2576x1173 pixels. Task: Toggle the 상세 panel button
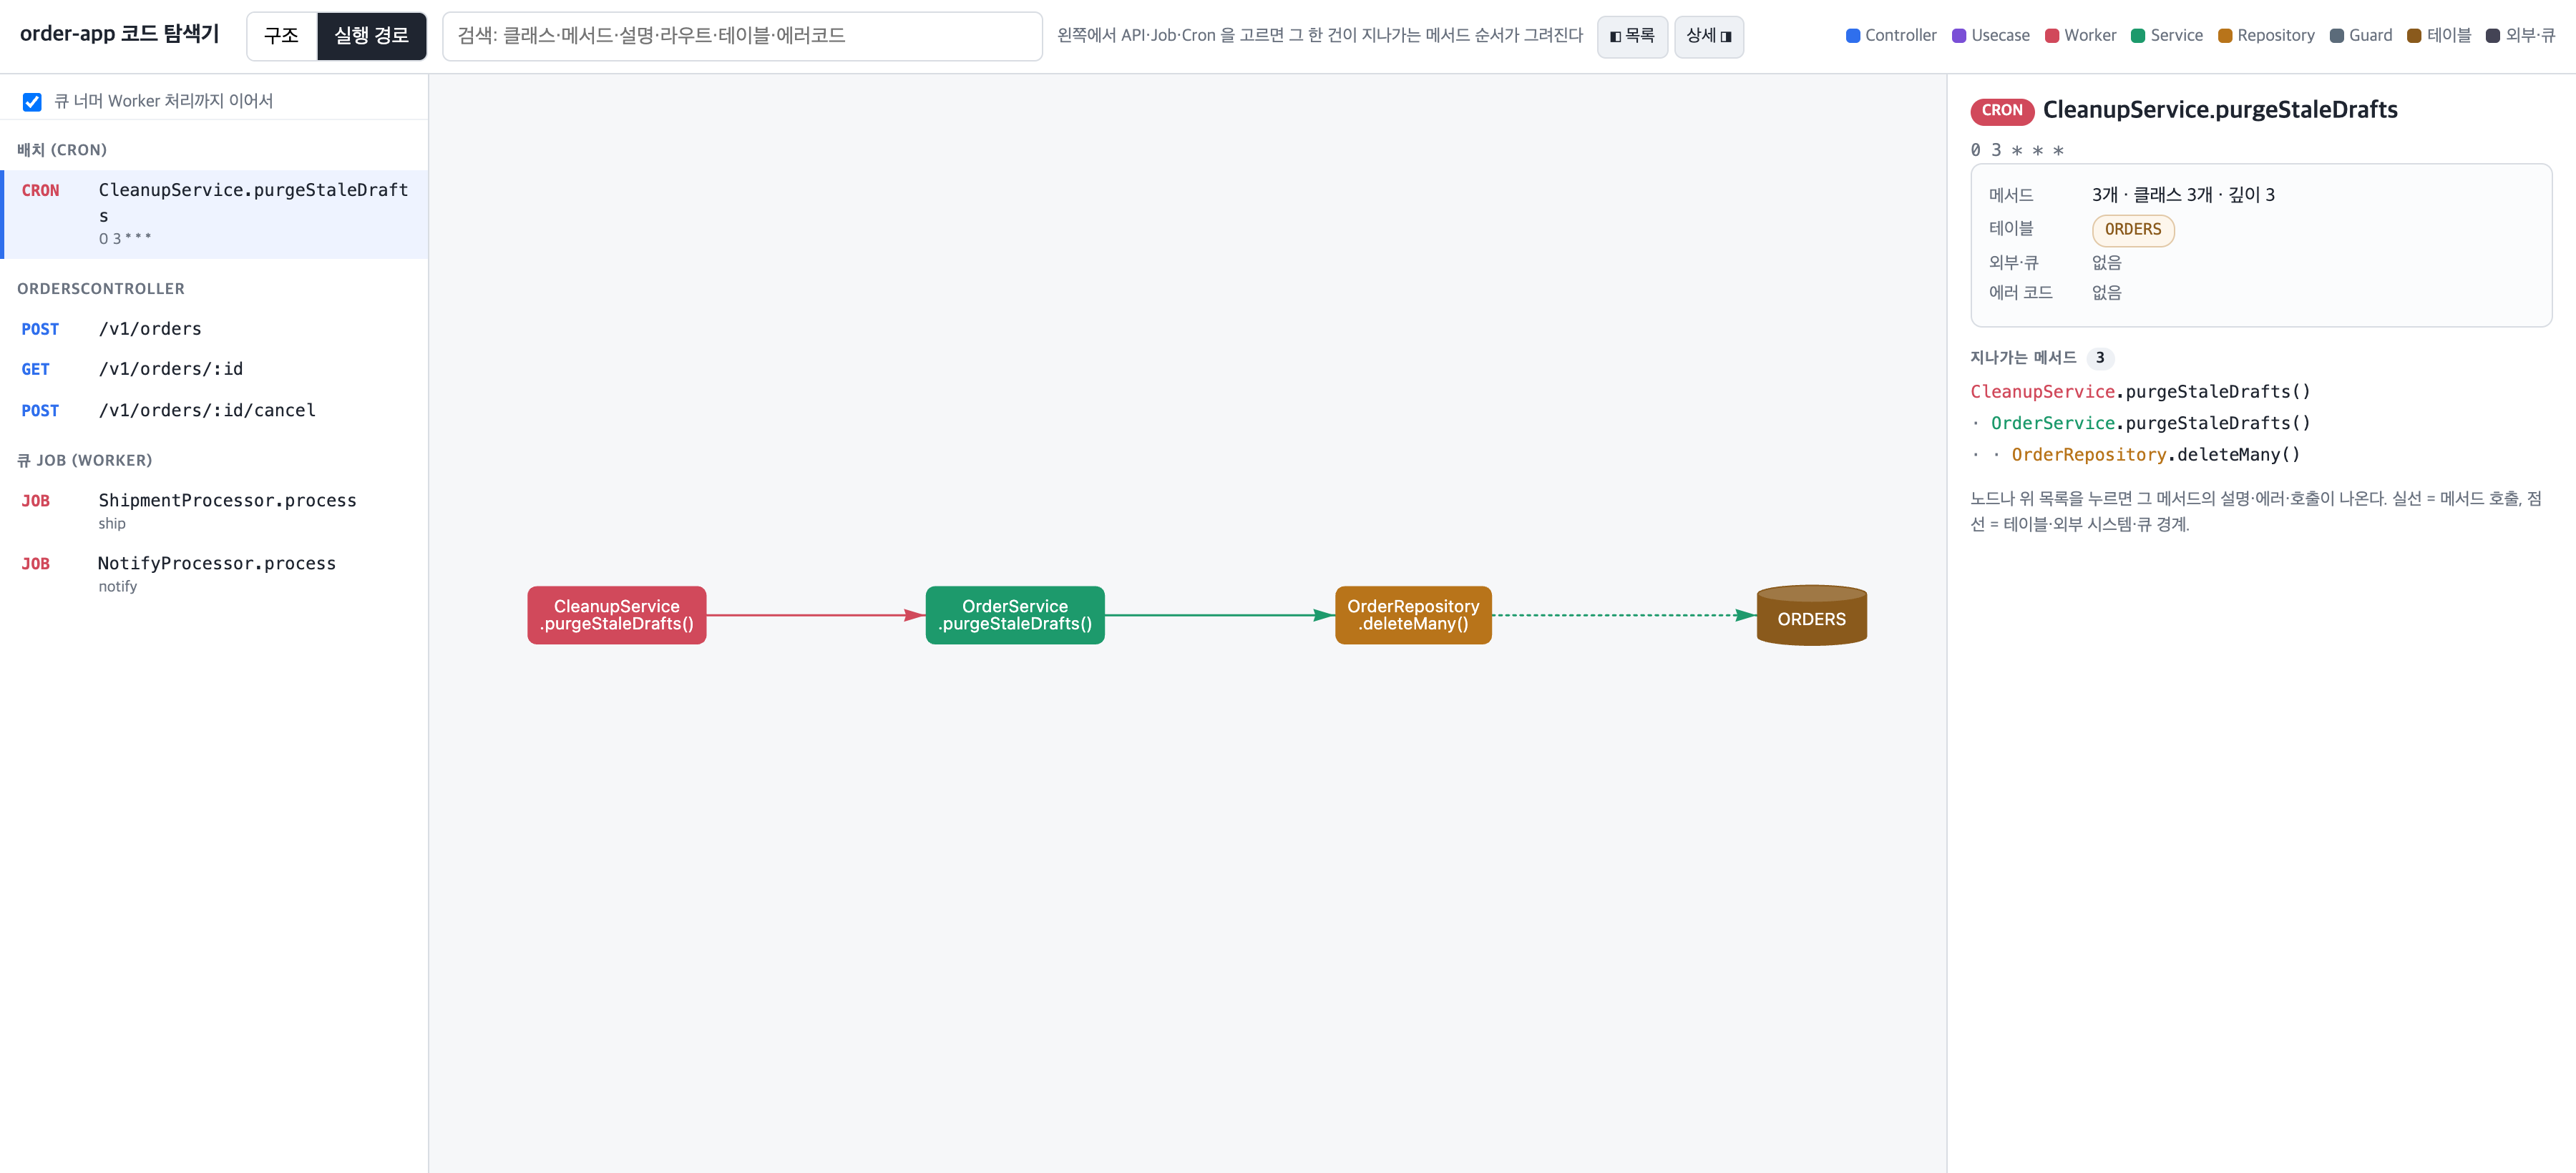[x=1708, y=36]
